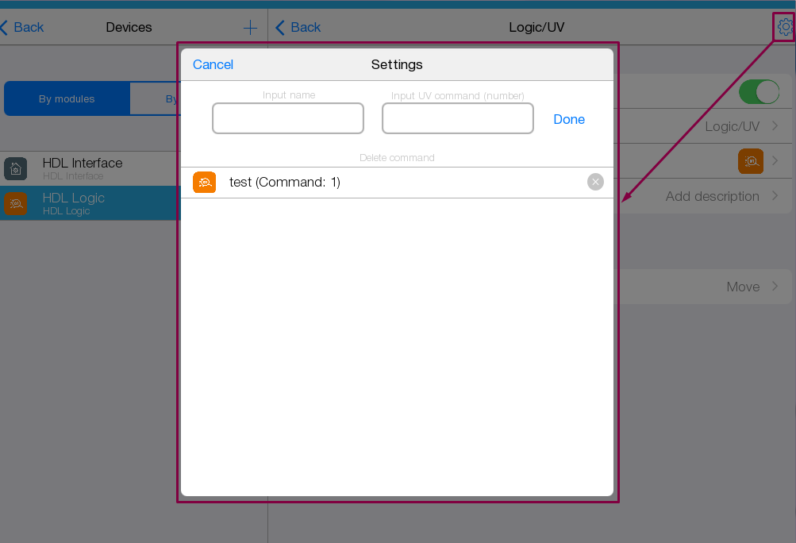The height and width of the screenshot is (543, 796).
Task: Click the Input UV command number field
Action: coord(457,118)
